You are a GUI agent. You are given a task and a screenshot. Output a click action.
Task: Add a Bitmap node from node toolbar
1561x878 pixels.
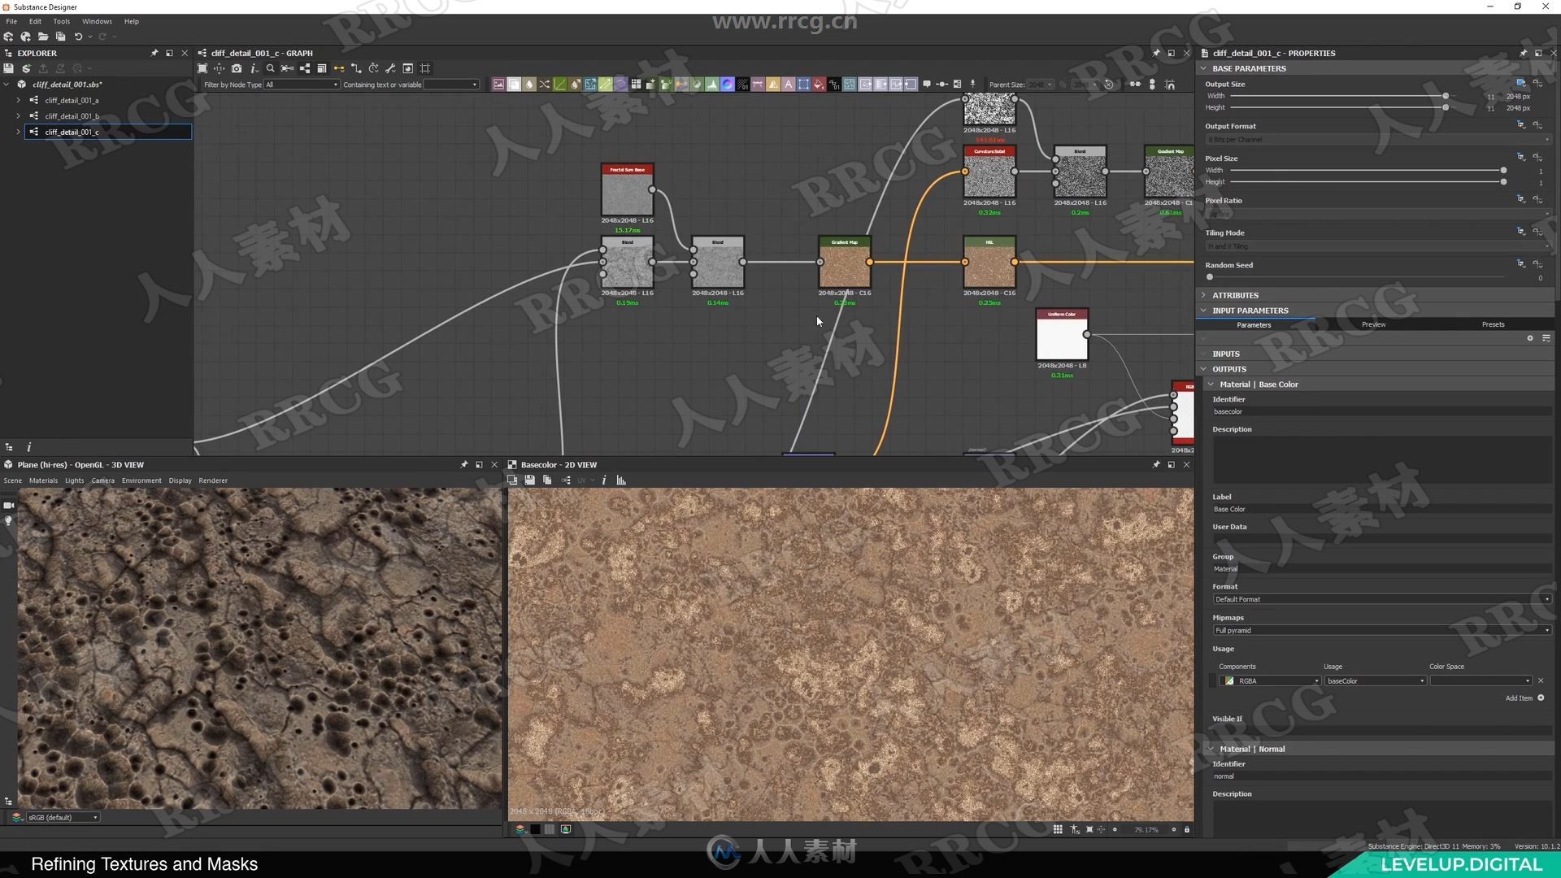pyautogui.click(x=498, y=85)
